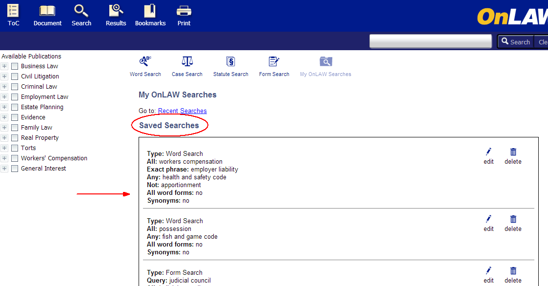Open the Document view icon

click(47, 15)
